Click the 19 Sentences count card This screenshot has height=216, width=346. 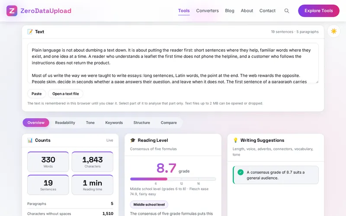[48, 185]
